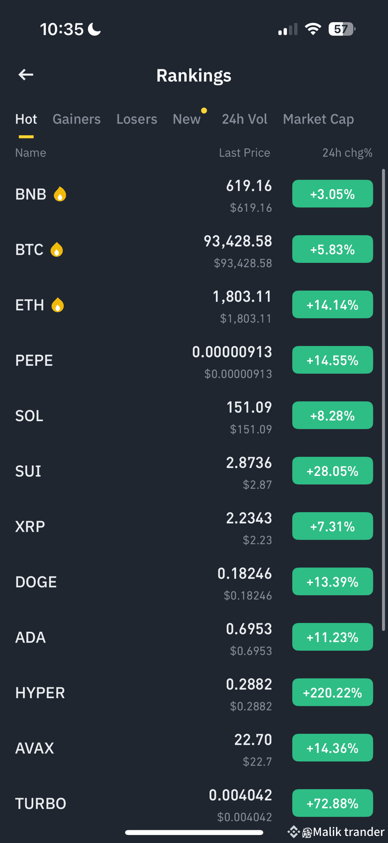388x843 pixels.
Task: Open the TURBO coin row
Action: point(194,804)
